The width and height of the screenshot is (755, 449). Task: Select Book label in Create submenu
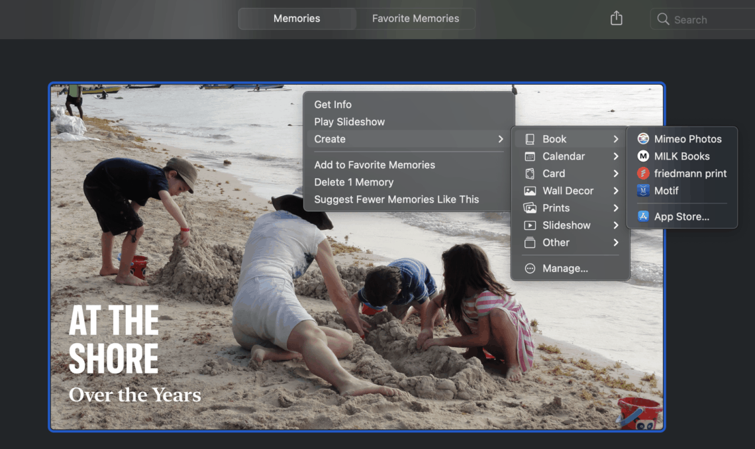[x=554, y=139]
